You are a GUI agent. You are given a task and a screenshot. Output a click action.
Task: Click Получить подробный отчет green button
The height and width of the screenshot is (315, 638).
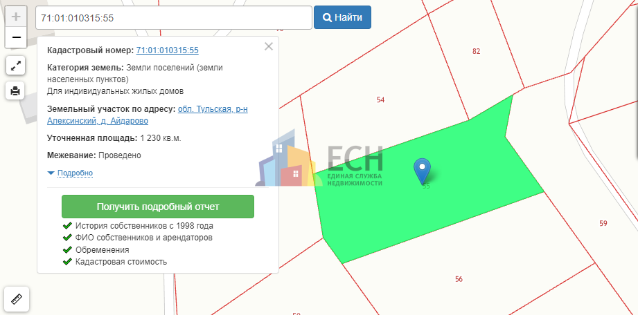click(x=158, y=207)
